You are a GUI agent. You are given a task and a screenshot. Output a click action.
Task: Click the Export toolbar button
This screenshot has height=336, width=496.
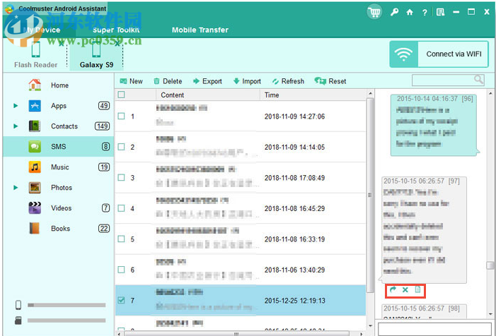pos(207,81)
